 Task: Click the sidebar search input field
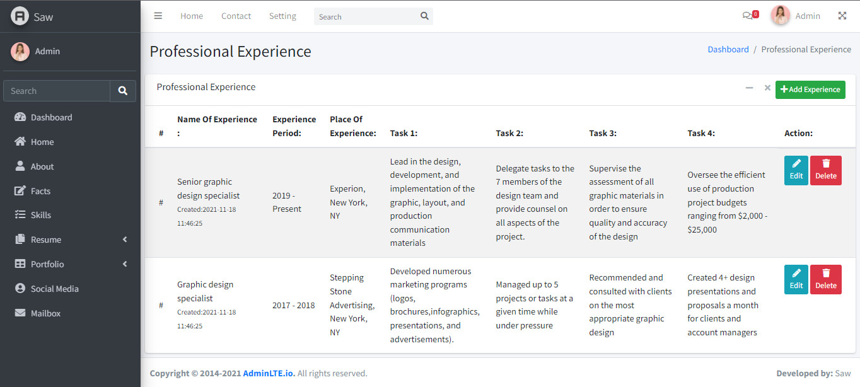point(57,91)
